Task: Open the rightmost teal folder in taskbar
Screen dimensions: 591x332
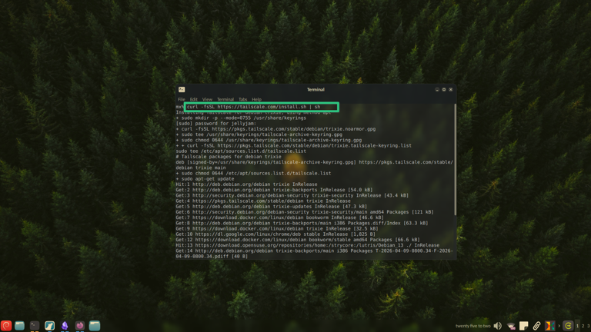Action: [x=95, y=326]
